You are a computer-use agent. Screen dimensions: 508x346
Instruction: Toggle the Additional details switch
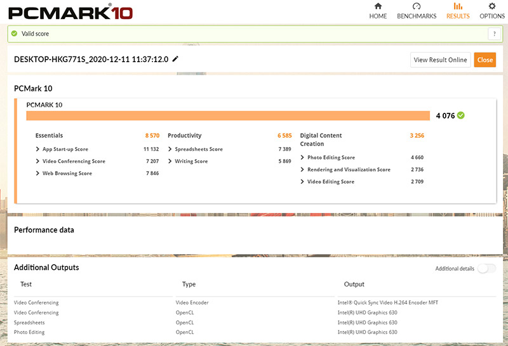486,269
